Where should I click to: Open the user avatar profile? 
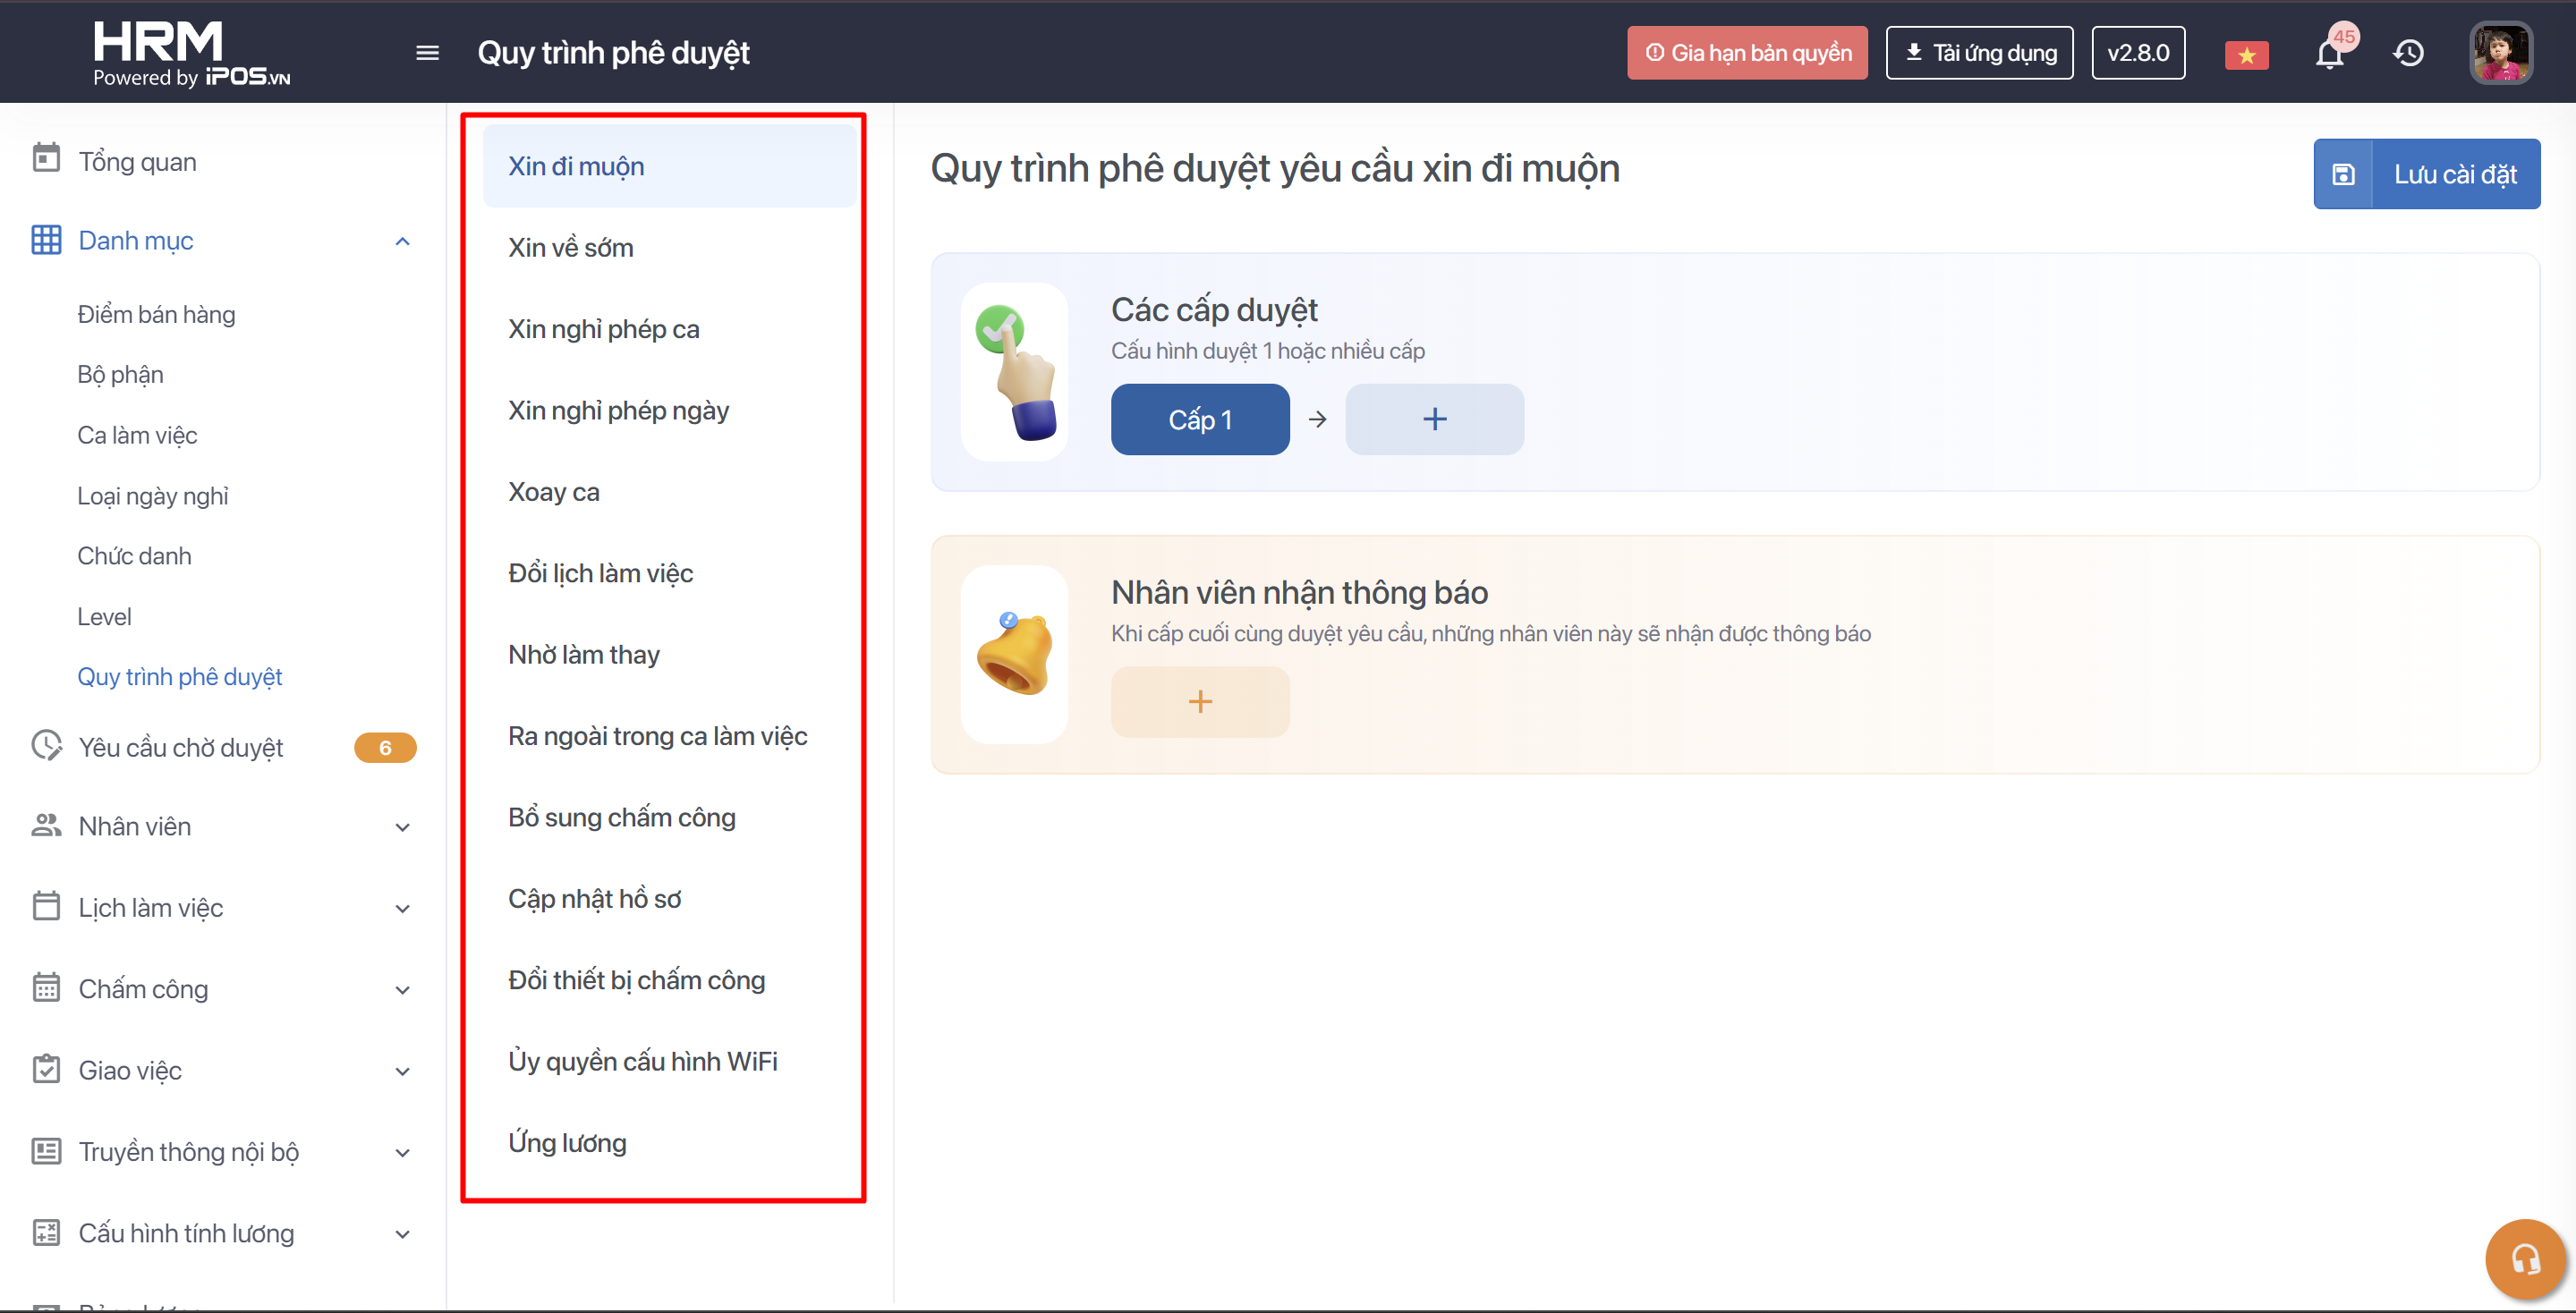(2500, 53)
